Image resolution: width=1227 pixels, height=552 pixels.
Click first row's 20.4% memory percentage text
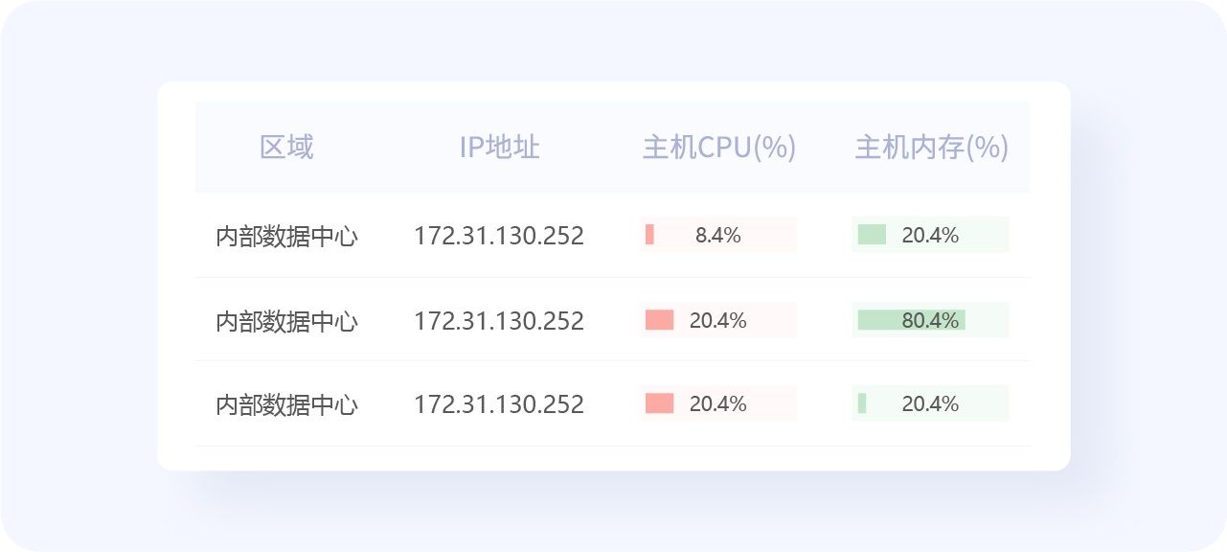point(930,235)
